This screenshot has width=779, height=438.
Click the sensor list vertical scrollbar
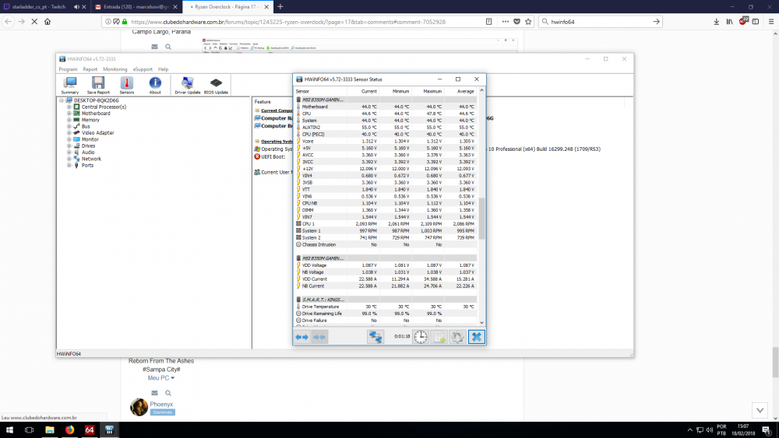pos(481,218)
